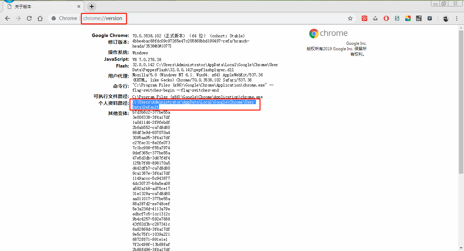Image resolution: width=464 pixels, height=251 pixels.
Task: Click the dark X extension icon
Action: coord(430,18)
